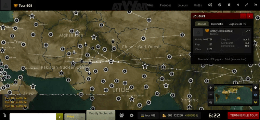260x120 pixels.
Task: Click the chat message input field
Action: pyautogui.click(x=33, y=116)
